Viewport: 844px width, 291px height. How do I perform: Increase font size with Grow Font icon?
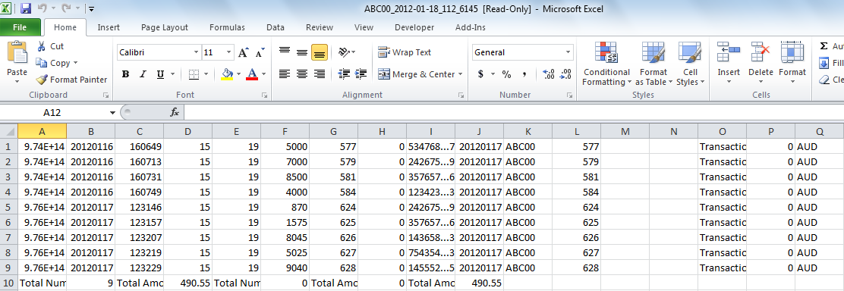[244, 52]
